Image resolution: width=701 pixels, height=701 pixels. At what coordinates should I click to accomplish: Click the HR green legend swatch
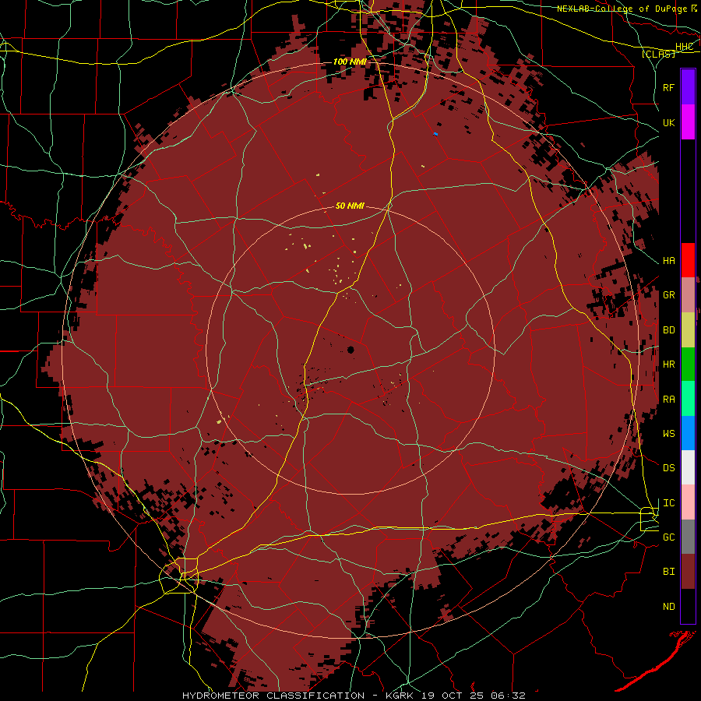pos(688,365)
